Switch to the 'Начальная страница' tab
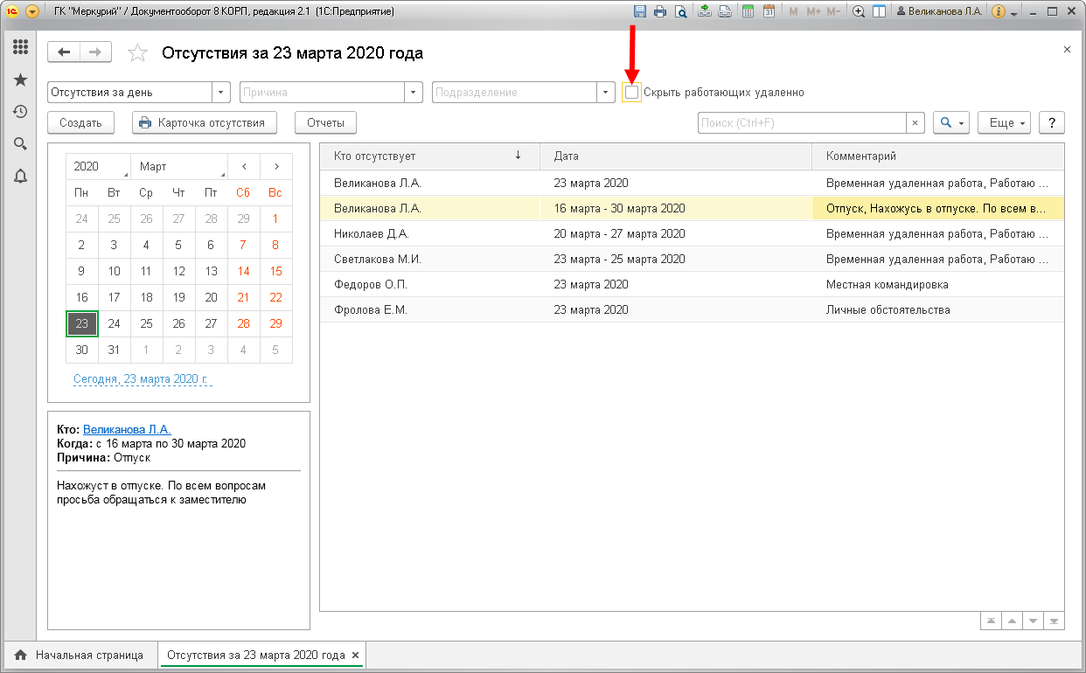 (x=79, y=656)
